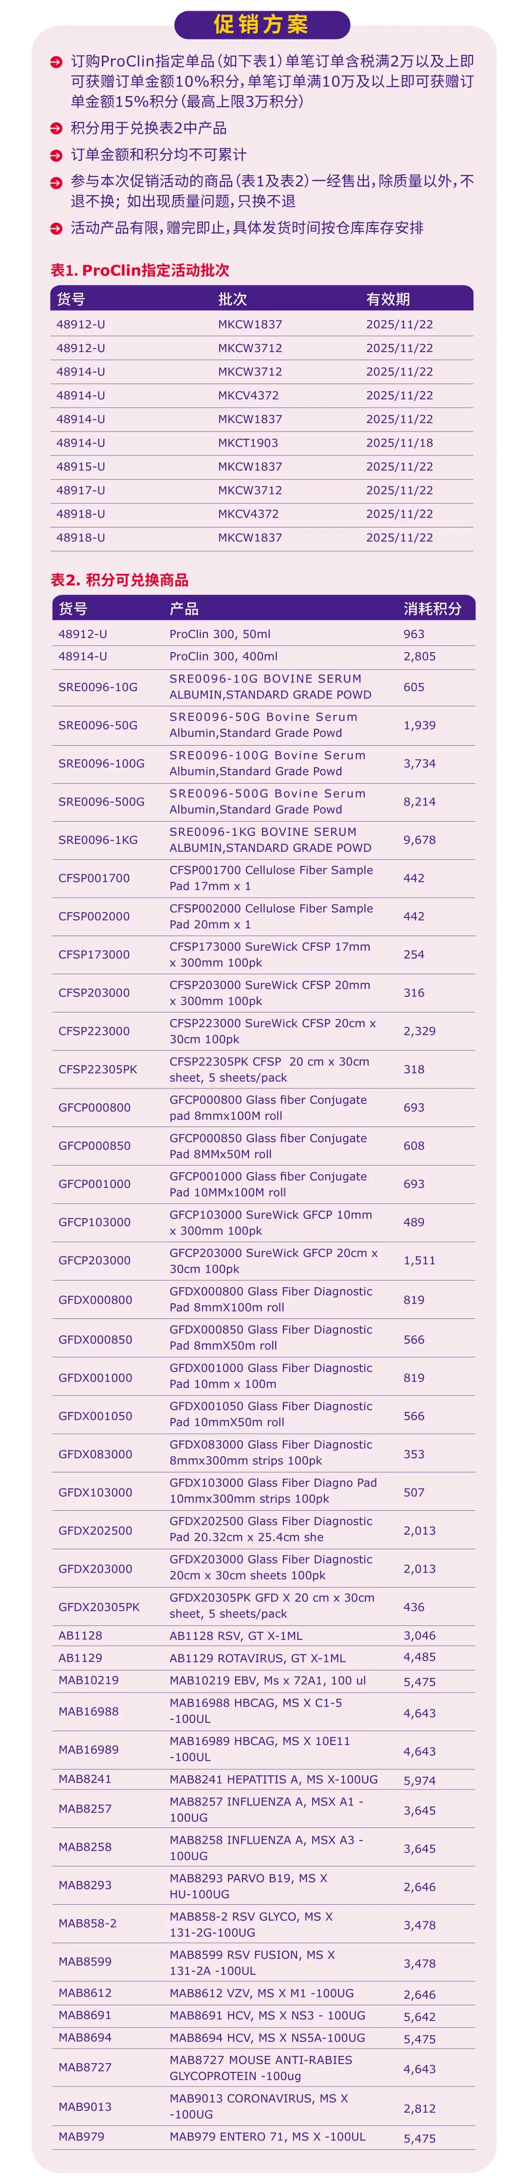Click the red arrow bullet beside 订单金额和积分均不可累计
Image resolution: width=526 pixels, height=2180 pixels.
point(56,156)
